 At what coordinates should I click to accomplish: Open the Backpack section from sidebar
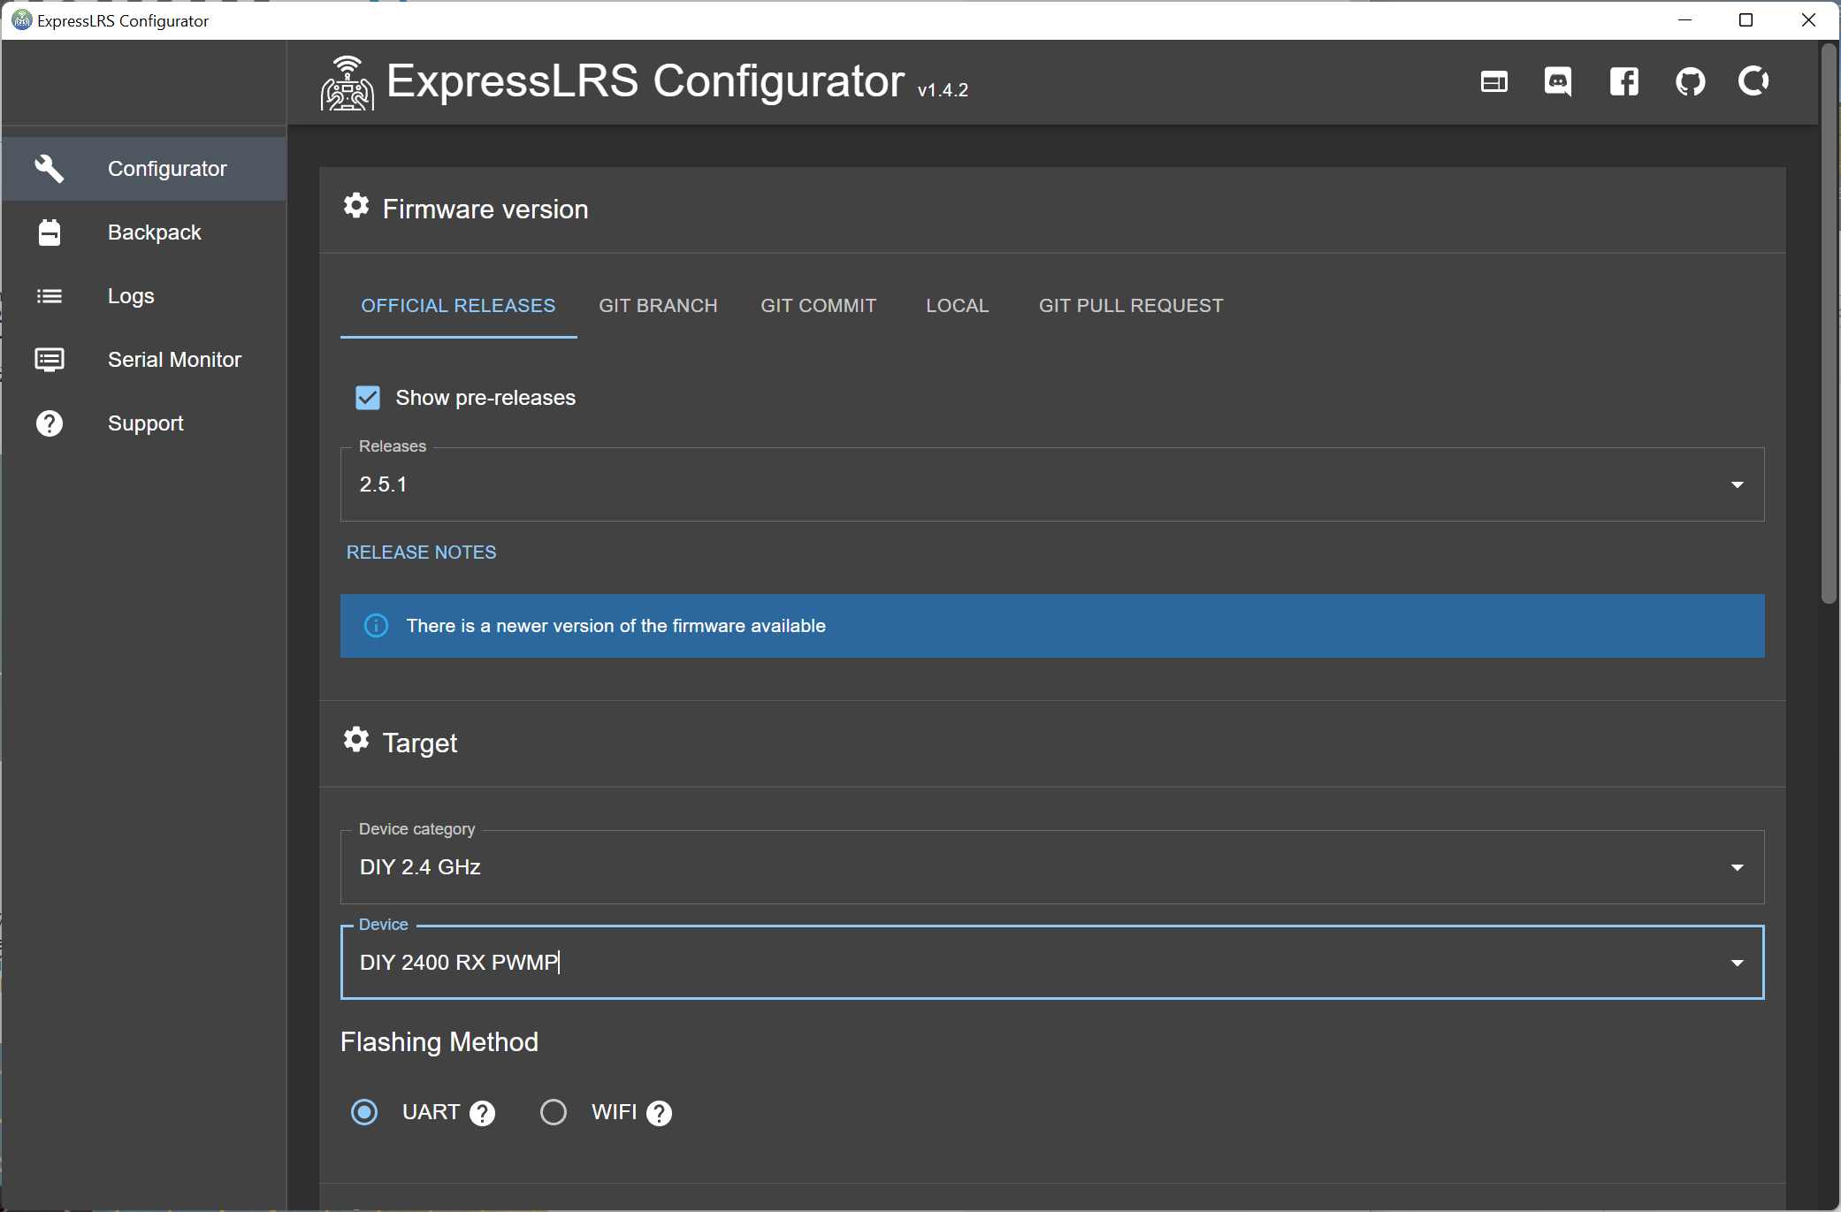coord(154,232)
